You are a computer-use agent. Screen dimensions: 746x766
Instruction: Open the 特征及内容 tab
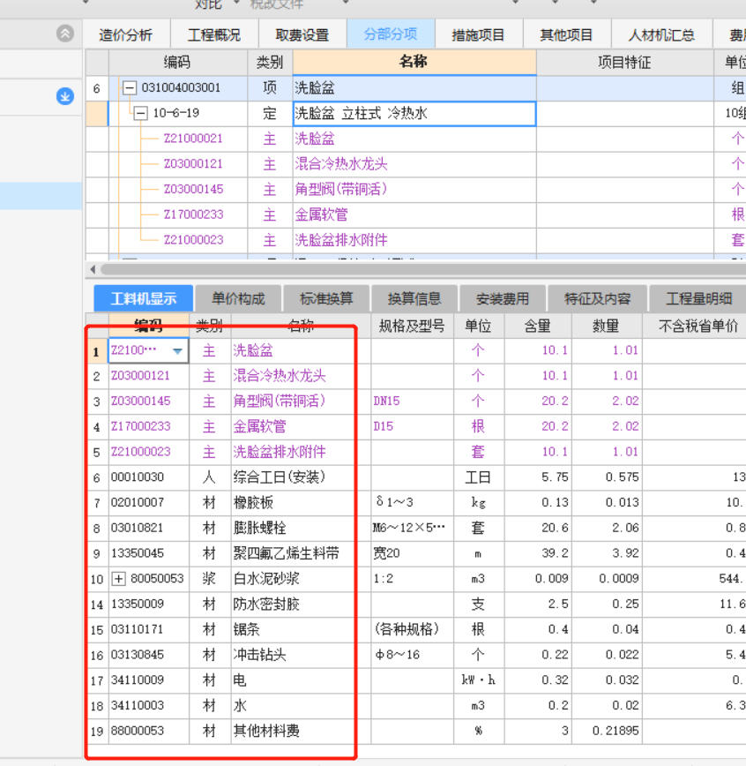coord(598,298)
